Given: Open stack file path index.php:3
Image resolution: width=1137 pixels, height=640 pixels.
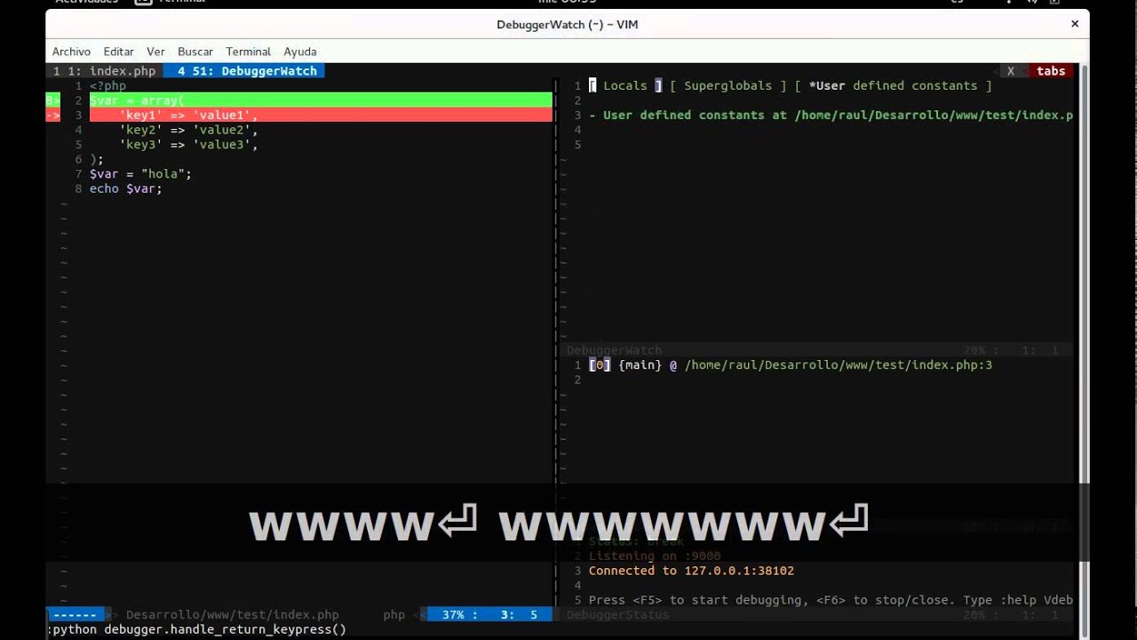Looking at the screenshot, I should click(x=839, y=365).
